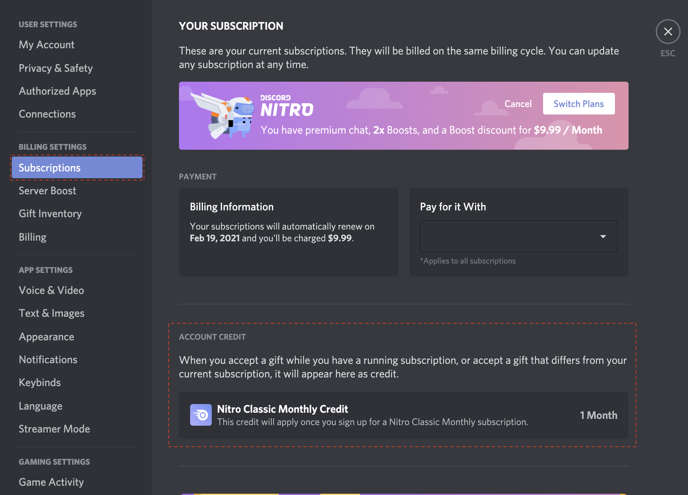The image size is (688, 495).
Task: Click the My Account settings icon
Action: pyautogui.click(x=46, y=44)
